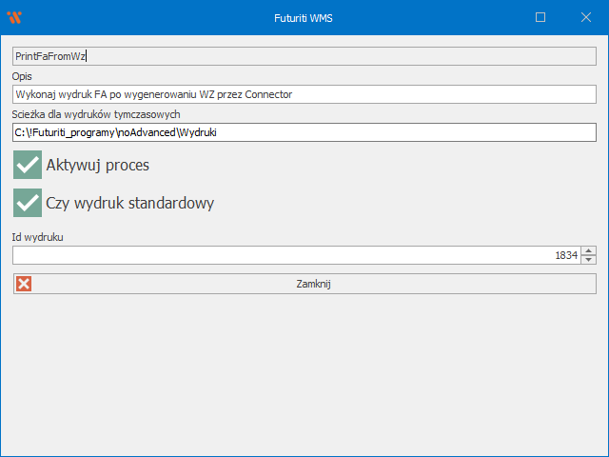This screenshot has height=457, width=609.
Task: Click the Czy wydruk standardowy label text
Action: (x=129, y=204)
